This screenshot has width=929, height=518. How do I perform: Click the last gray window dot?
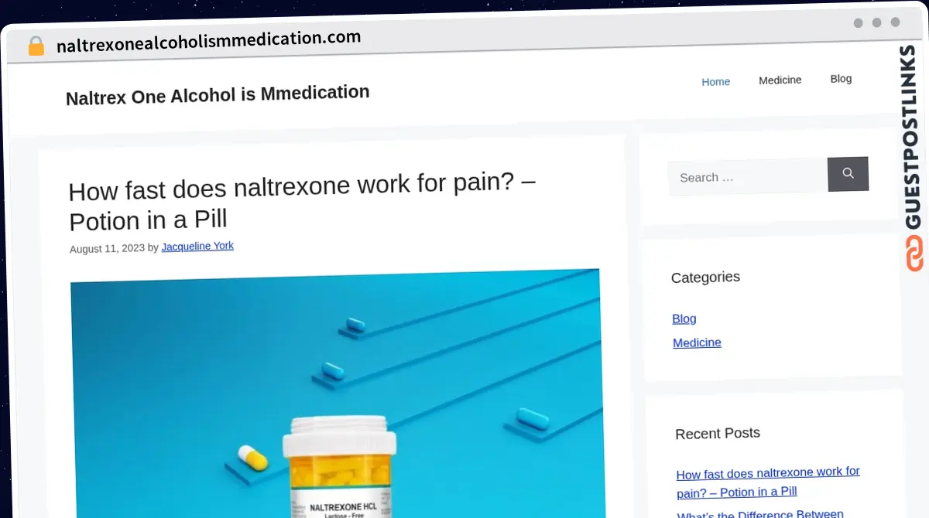895,22
